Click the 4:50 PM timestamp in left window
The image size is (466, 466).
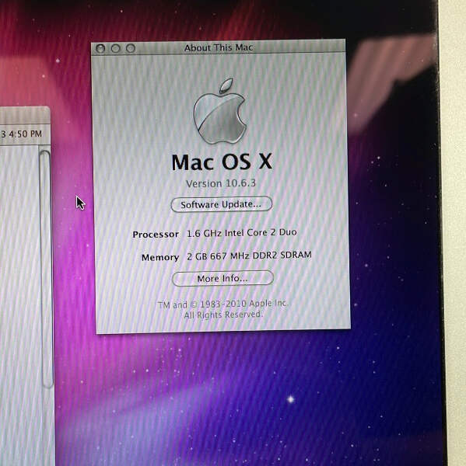(x=26, y=134)
